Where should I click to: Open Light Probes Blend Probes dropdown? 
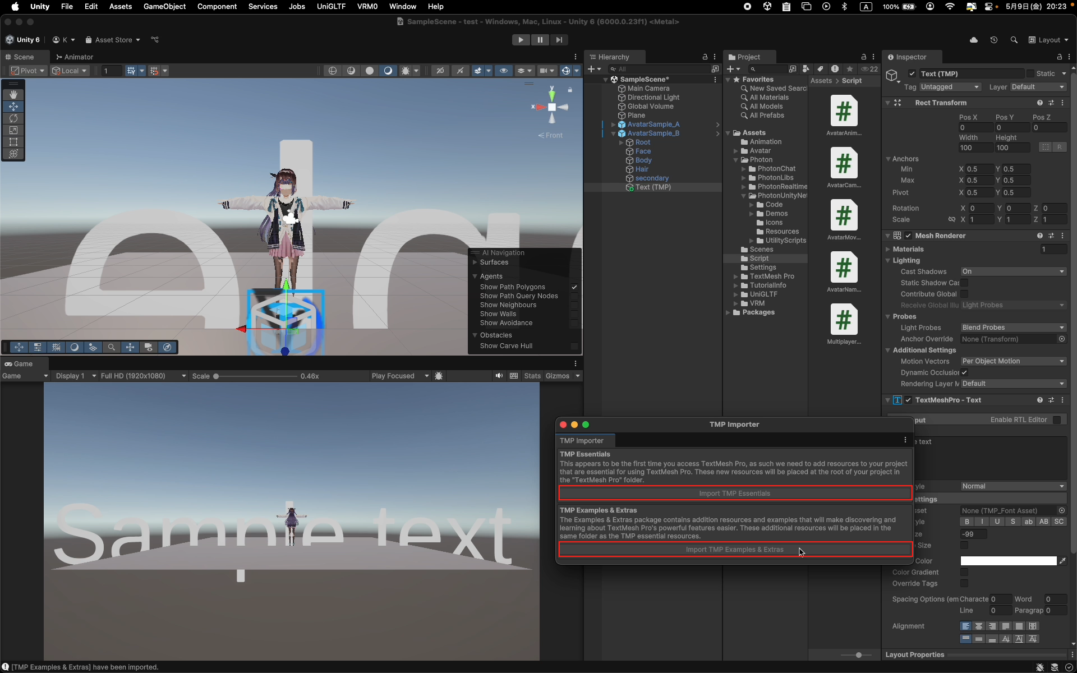1013,328
